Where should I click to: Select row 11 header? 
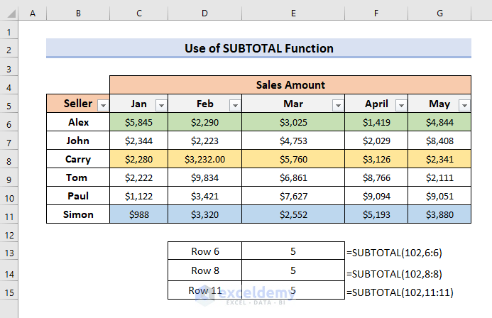[9, 214]
